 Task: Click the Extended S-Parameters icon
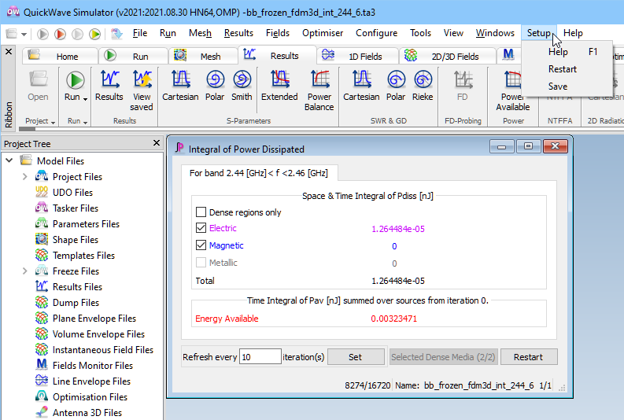279,79
